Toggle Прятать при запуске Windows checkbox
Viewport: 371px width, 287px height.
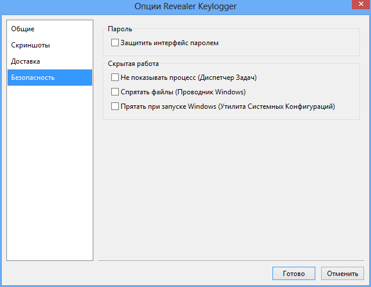[115, 106]
